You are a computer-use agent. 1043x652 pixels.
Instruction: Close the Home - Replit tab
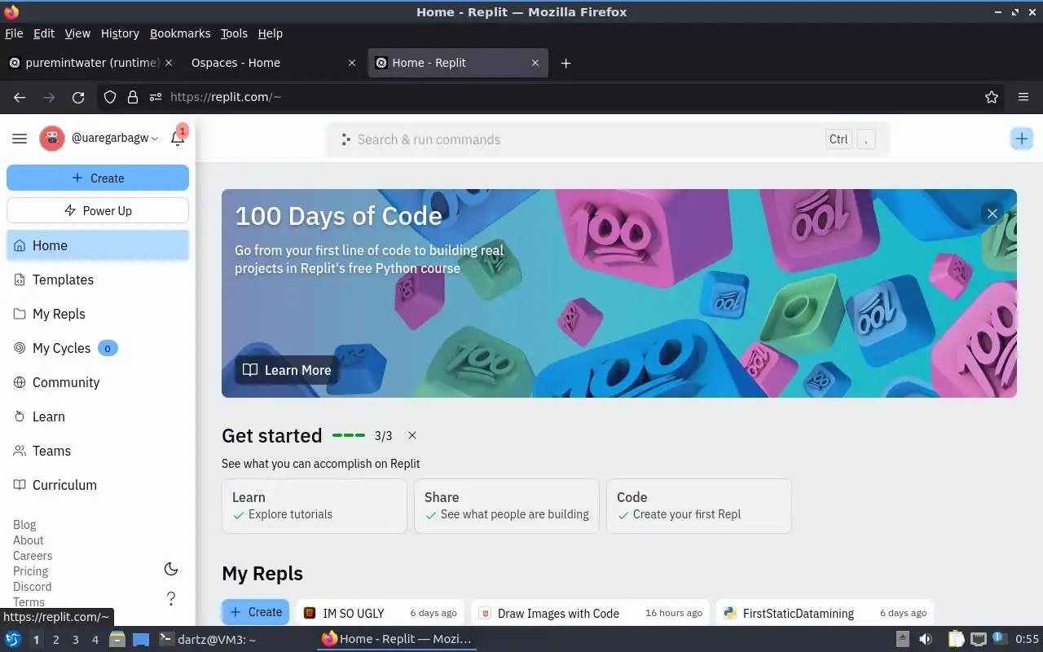[x=535, y=63]
